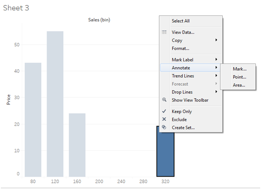Choose Exclude from the menu
Screen dimensions: 261x189
[x=191, y=119]
